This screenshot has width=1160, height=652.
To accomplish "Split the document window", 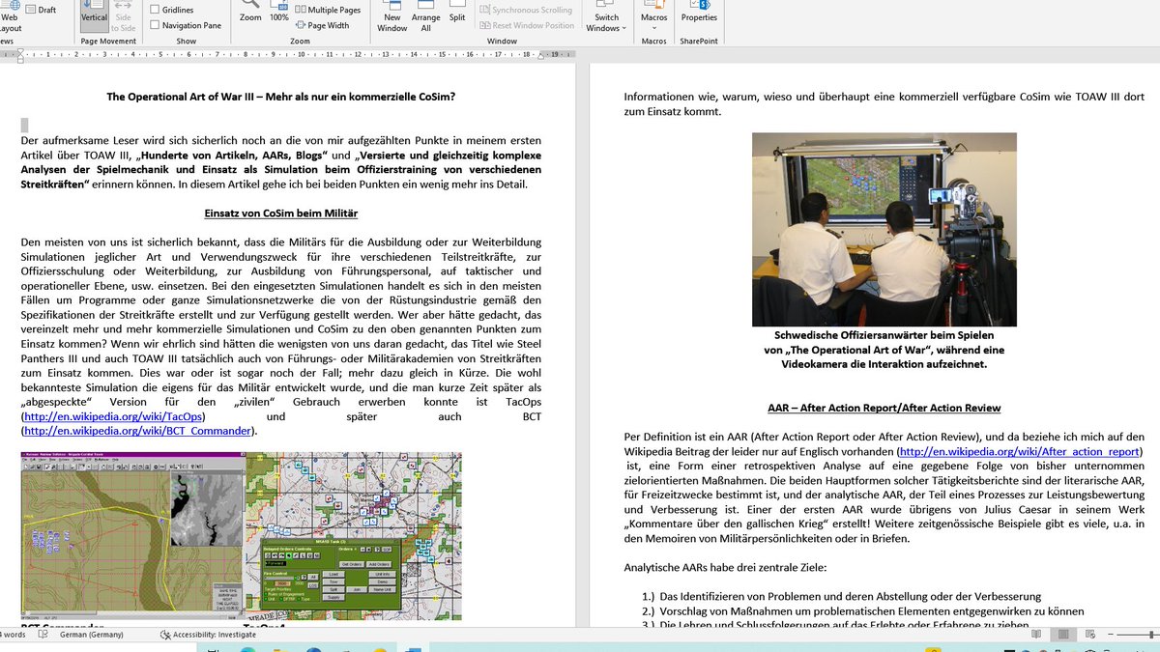I will click(x=457, y=14).
